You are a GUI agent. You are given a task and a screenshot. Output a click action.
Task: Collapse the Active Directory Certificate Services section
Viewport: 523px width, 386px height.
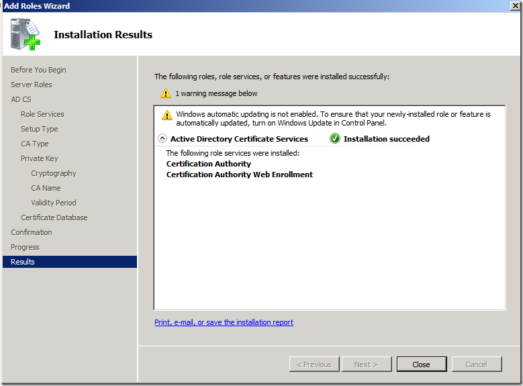tap(162, 138)
